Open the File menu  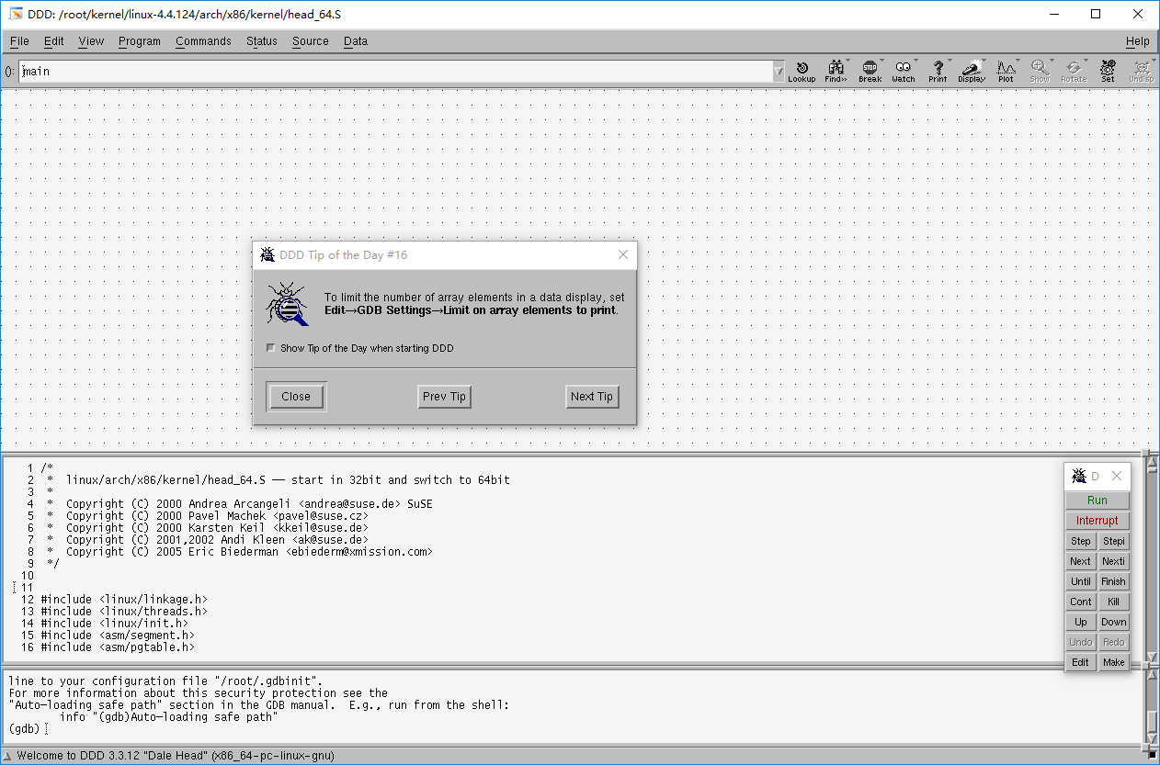(x=19, y=40)
